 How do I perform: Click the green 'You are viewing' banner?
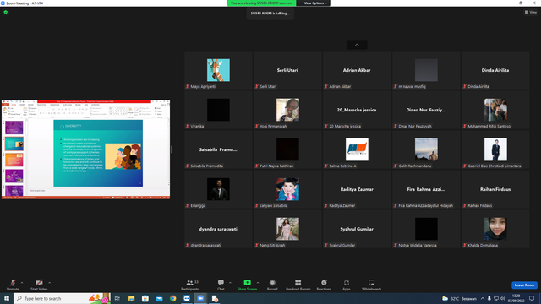261,3
